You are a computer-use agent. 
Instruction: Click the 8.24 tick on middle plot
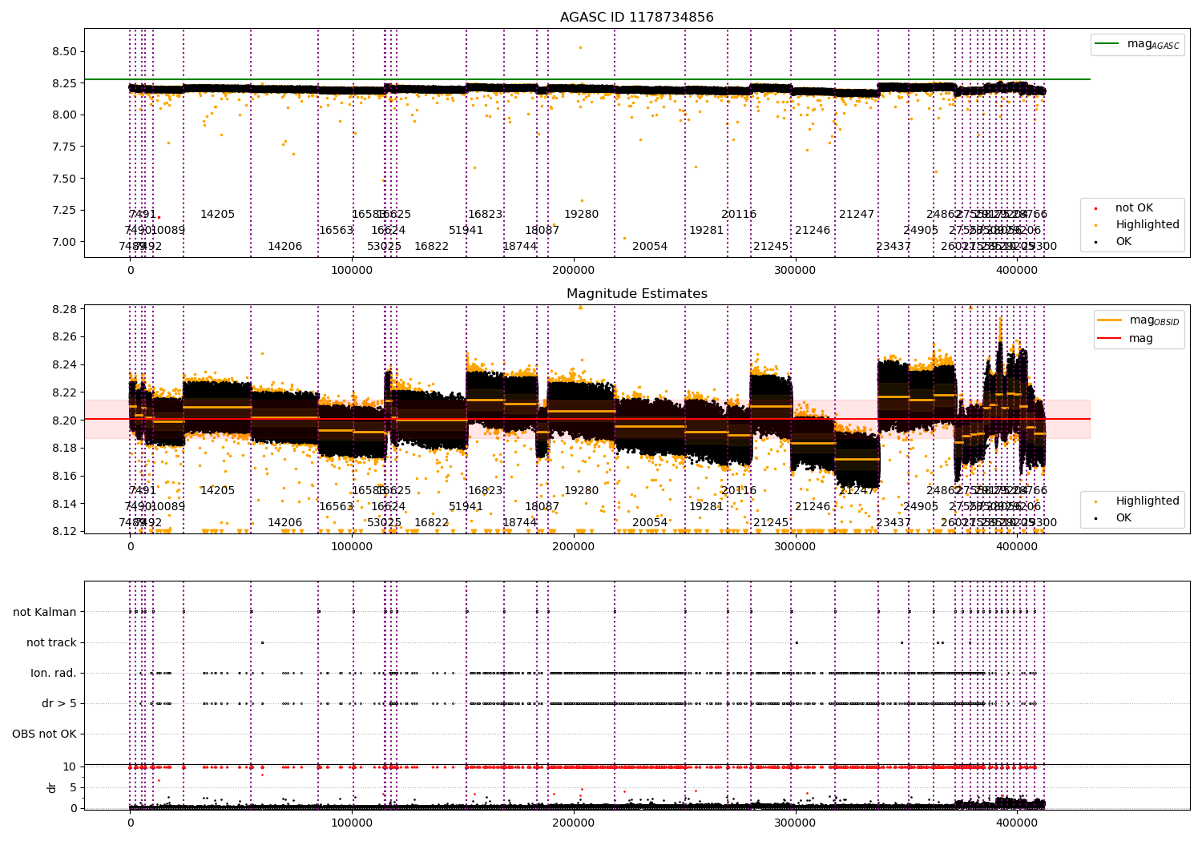tap(64, 364)
